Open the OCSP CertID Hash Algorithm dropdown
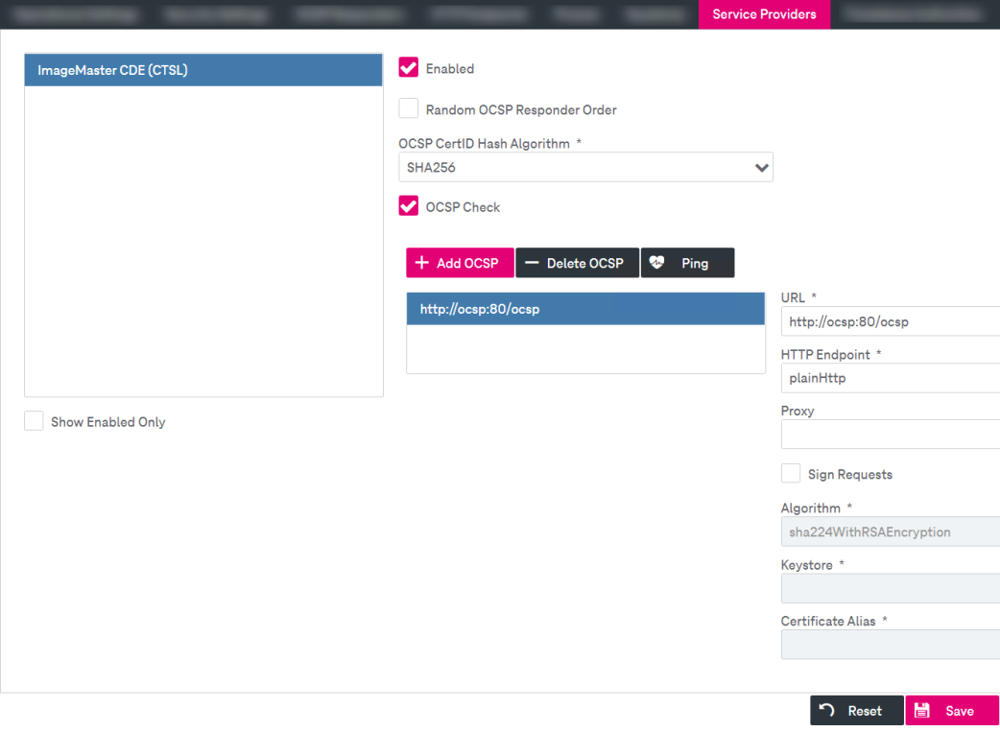 (x=576, y=167)
